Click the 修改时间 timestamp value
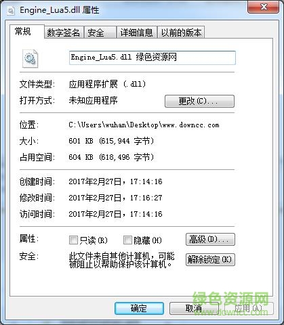The height and width of the screenshot is (325, 284). coord(115,198)
